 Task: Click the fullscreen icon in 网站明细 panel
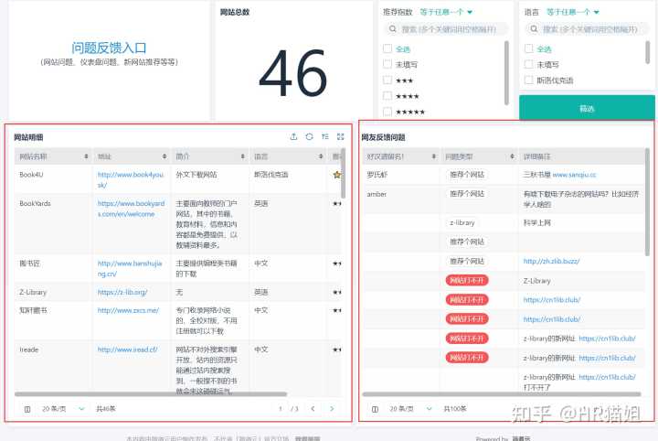[x=340, y=136]
